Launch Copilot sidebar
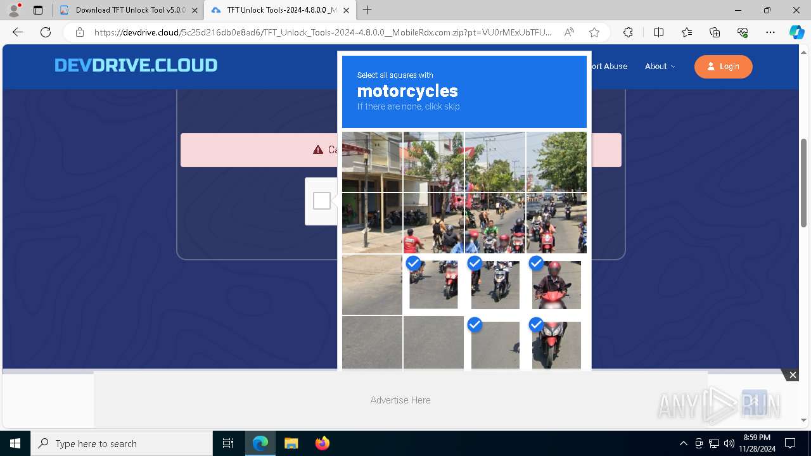The height and width of the screenshot is (456, 811). [x=796, y=32]
